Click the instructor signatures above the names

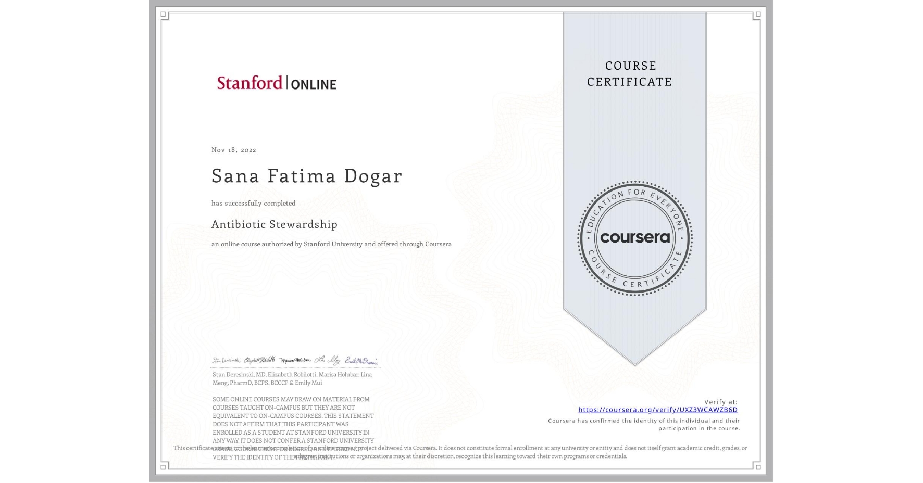coord(295,360)
